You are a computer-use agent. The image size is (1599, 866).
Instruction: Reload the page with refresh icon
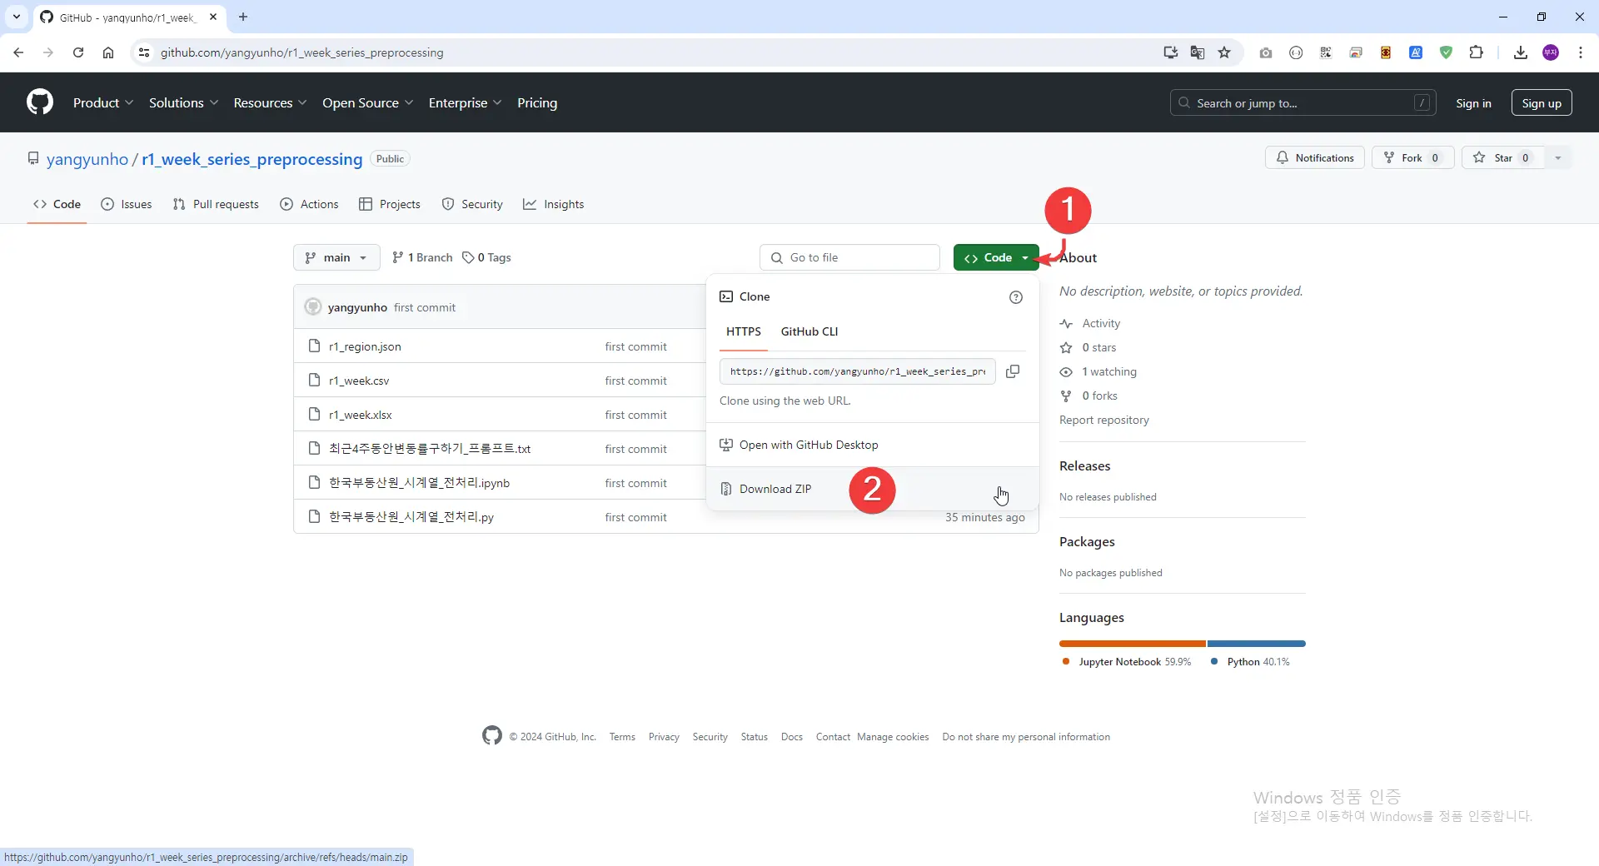coord(78,52)
